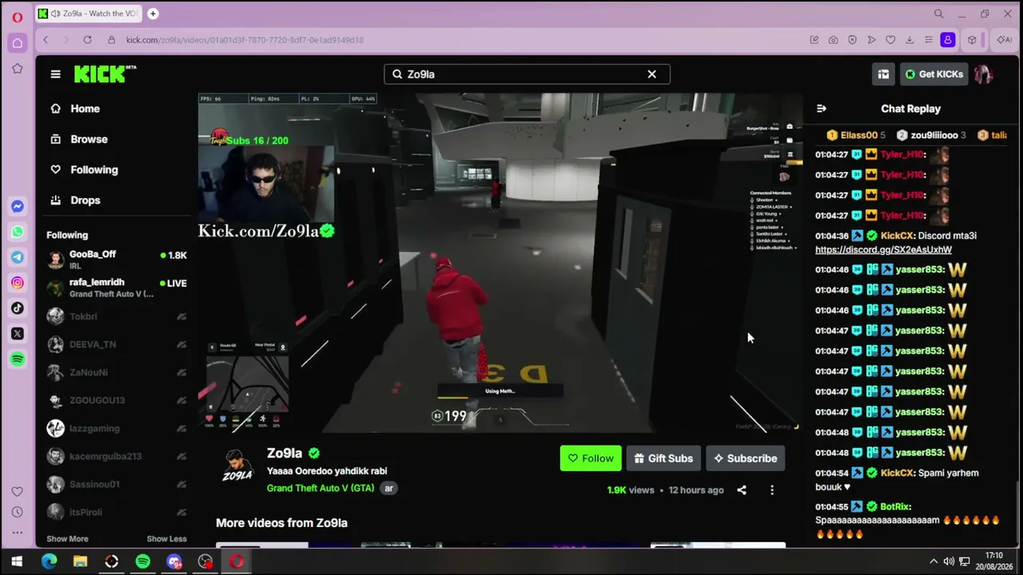This screenshot has height=575, width=1023.
Task: Open a new browser tab
Action: [153, 14]
